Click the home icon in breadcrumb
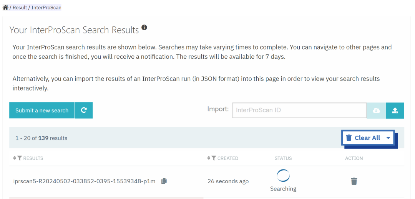Screen dimensions: 415x199 [5, 7]
